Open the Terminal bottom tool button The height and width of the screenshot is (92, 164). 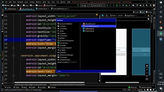(52, 87)
